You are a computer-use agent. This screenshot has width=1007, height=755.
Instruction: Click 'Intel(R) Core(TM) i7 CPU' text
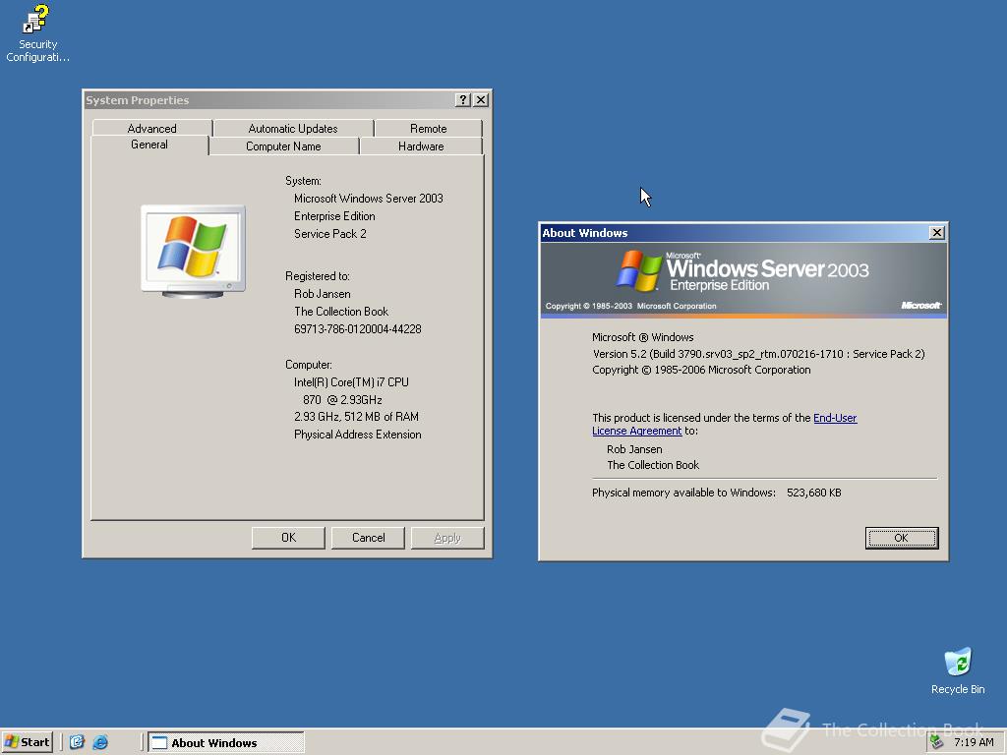tap(351, 382)
